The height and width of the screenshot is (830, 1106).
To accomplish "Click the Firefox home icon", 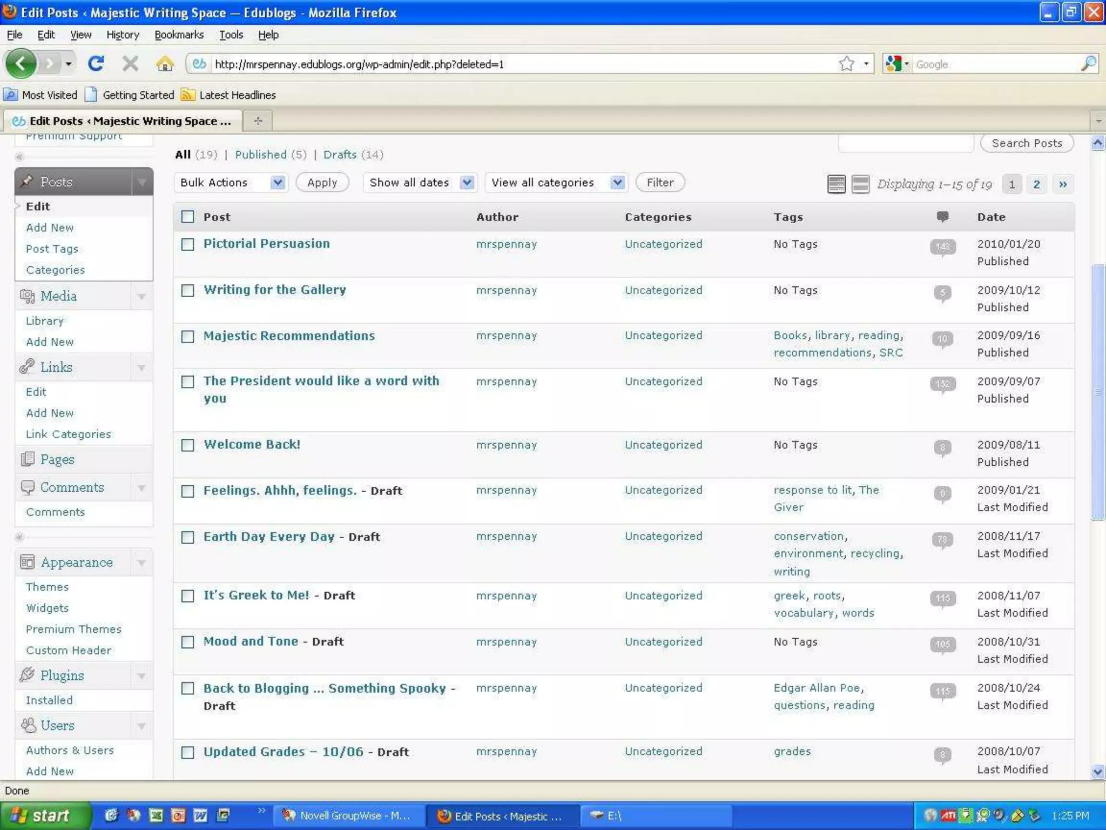I will pyautogui.click(x=165, y=64).
